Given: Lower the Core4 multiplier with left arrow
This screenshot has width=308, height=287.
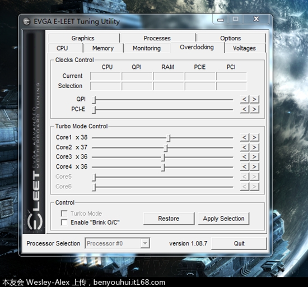Looking at the screenshot, I should [x=245, y=166].
